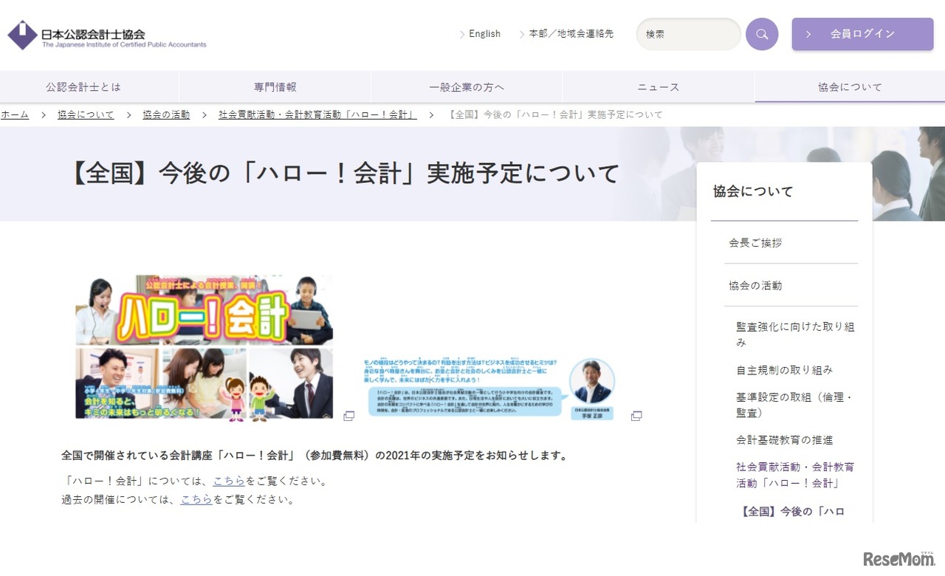Open the ニュース navigation tab
The image size is (945, 576).
pyautogui.click(x=658, y=87)
